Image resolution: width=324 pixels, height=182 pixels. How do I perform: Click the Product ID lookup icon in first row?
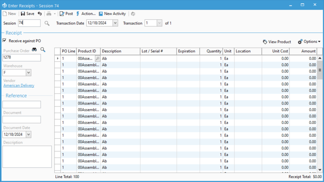pos(97,58)
